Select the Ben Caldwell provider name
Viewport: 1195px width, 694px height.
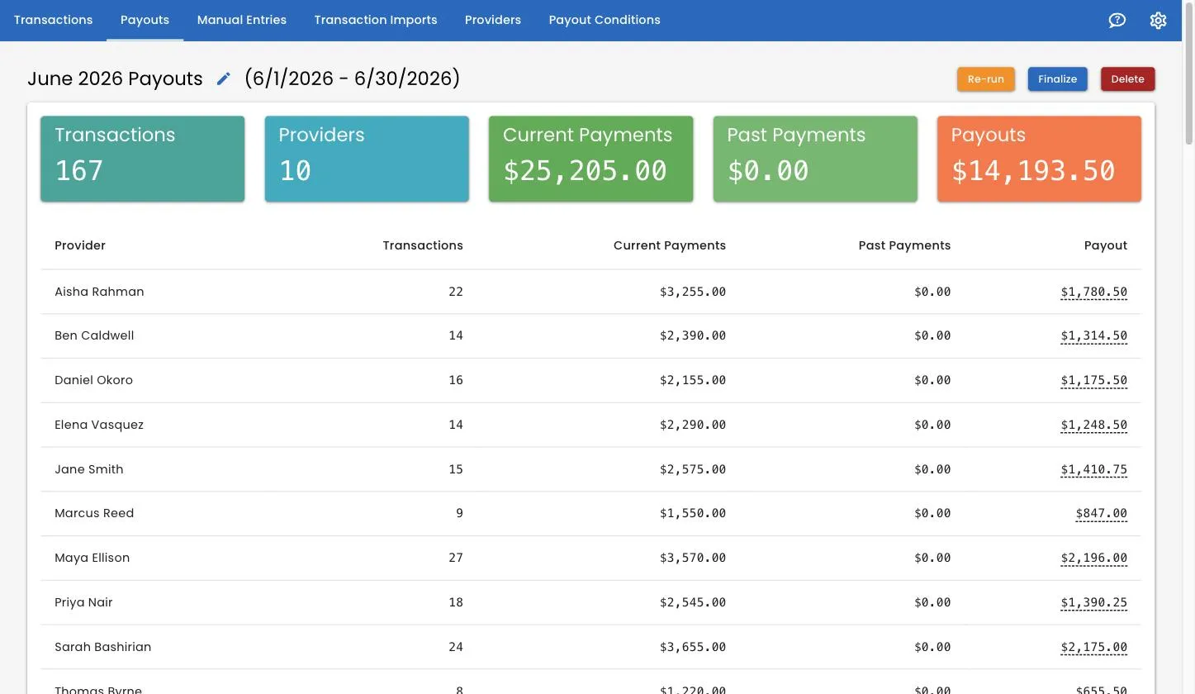[94, 336]
